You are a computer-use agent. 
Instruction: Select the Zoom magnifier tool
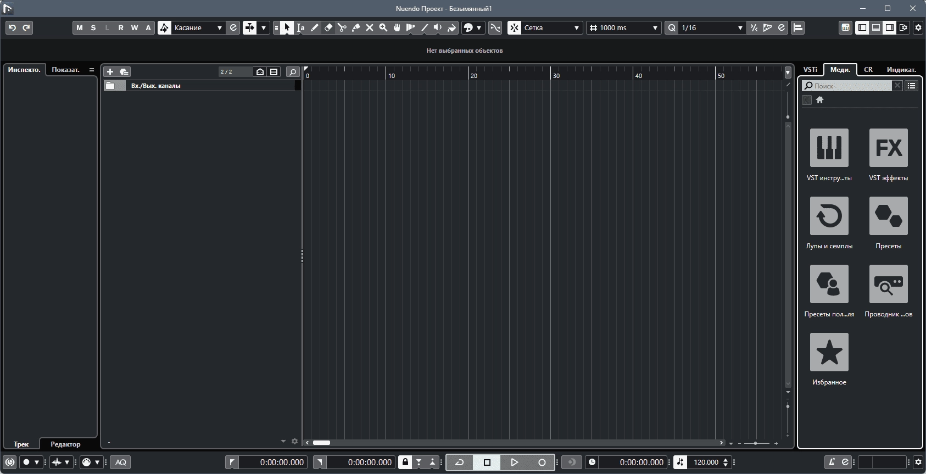pyautogui.click(x=383, y=27)
